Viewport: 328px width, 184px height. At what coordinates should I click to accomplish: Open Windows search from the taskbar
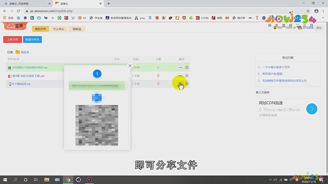point(15,180)
